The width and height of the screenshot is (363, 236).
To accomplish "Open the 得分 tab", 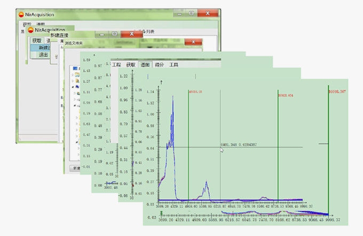I will 159,65.
